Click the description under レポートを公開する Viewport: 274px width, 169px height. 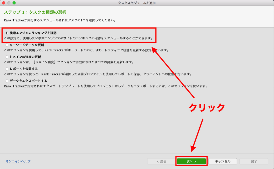(x=98, y=74)
